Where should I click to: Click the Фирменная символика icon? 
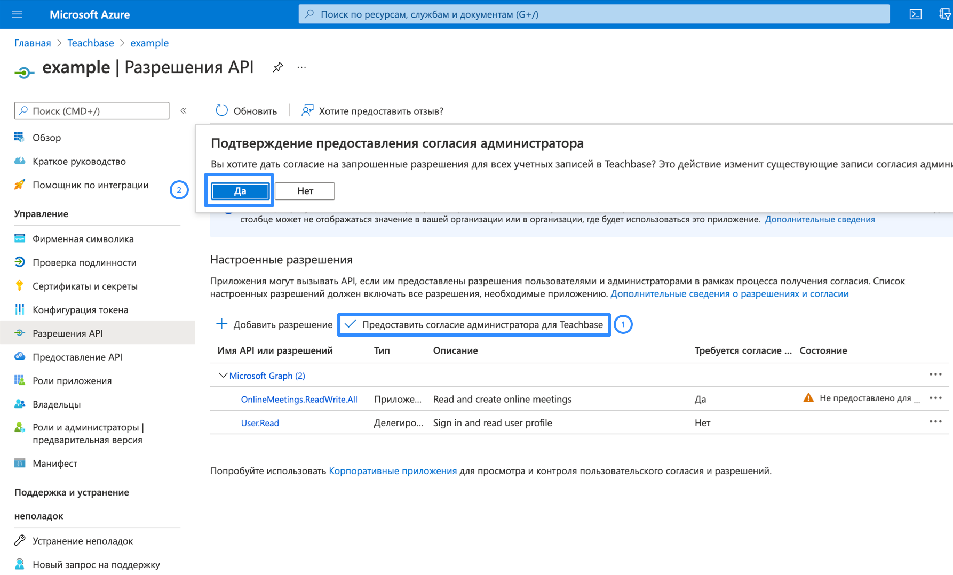tap(19, 238)
